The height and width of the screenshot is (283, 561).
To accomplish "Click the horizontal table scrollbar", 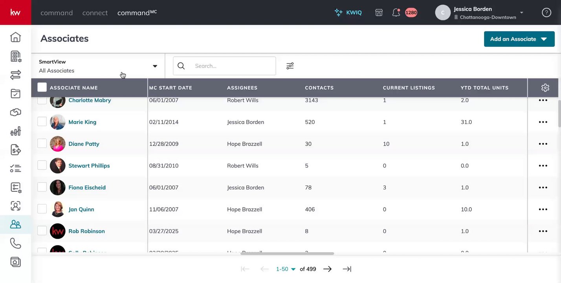I will pyautogui.click(x=287, y=254).
